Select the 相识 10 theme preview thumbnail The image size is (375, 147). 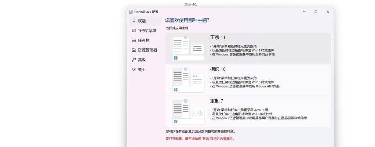pos(188,80)
